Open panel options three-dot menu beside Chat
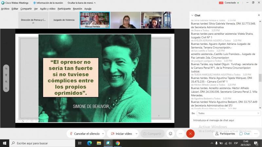Screen dimensions: 262x147 [x=256, y=134]
